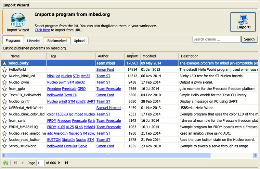This screenshot has height=169, width=260.
Task: Open the mbed Import Wizard logo
Action: pos(18,20)
